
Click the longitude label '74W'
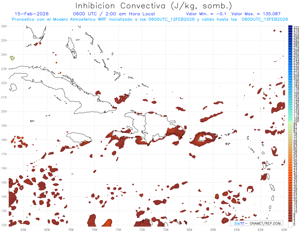pyautogui.click(x=118, y=229)
